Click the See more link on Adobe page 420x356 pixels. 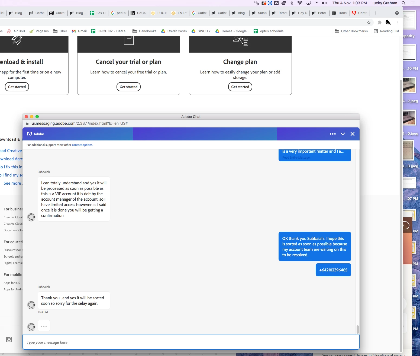point(13,183)
